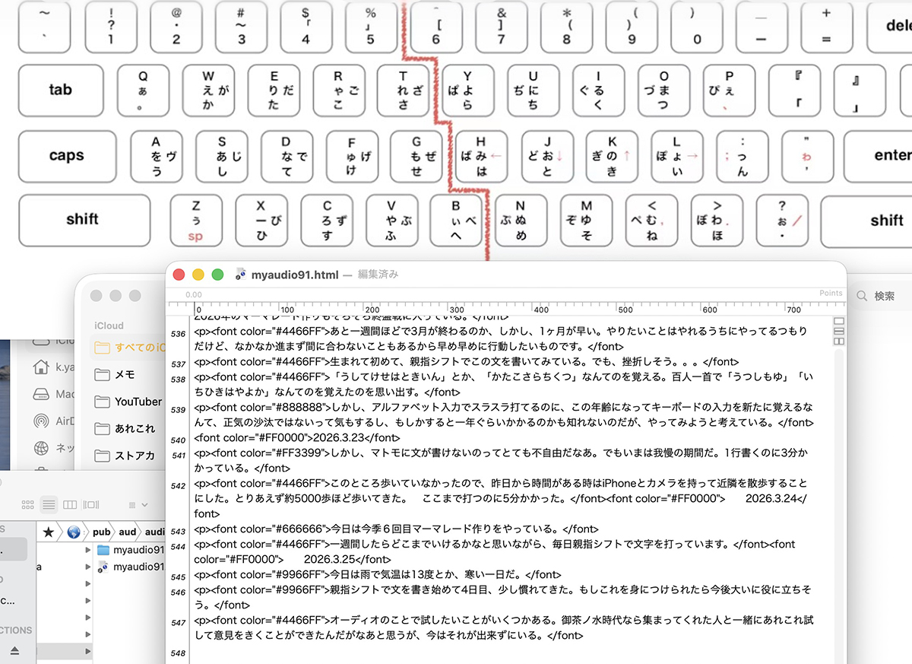Switch Finder to column view icon
Image resolution: width=912 pixels, height=664 pixels.
point(70,504)
